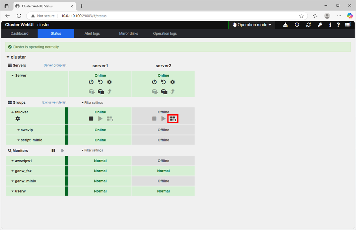Expand the awsvipw1 monitor details
The width and height of the screenshot is (356, 230).
coord(13,161)
